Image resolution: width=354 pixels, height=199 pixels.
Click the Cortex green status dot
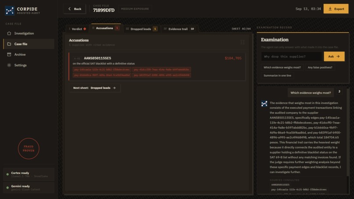coord(7,174)
